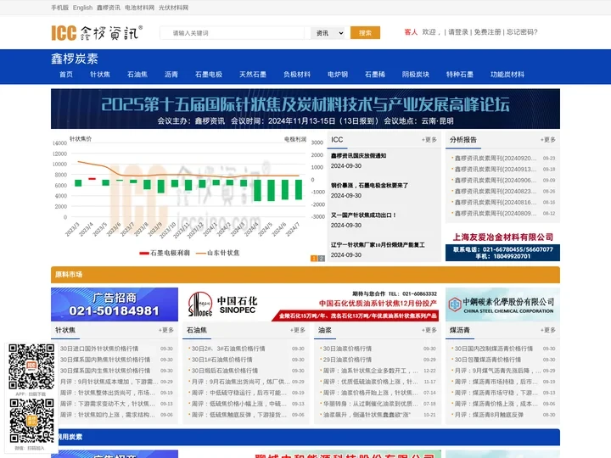611x458 pixels.
Task: Open 30日包覆煤沥青价格行情
Action: pos(487,360)
